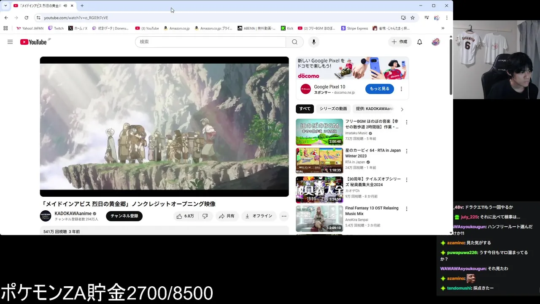Open the YouTube guide hamburger menu
This screenshot has width=540, height=304.
coord(10,42)
